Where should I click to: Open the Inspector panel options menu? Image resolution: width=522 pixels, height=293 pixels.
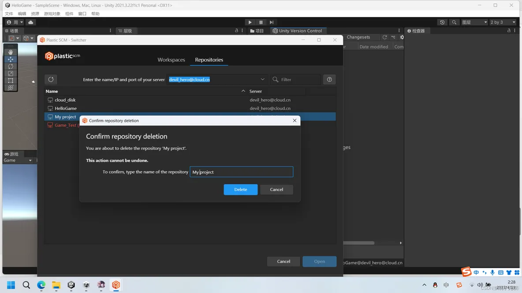(515, 30)
